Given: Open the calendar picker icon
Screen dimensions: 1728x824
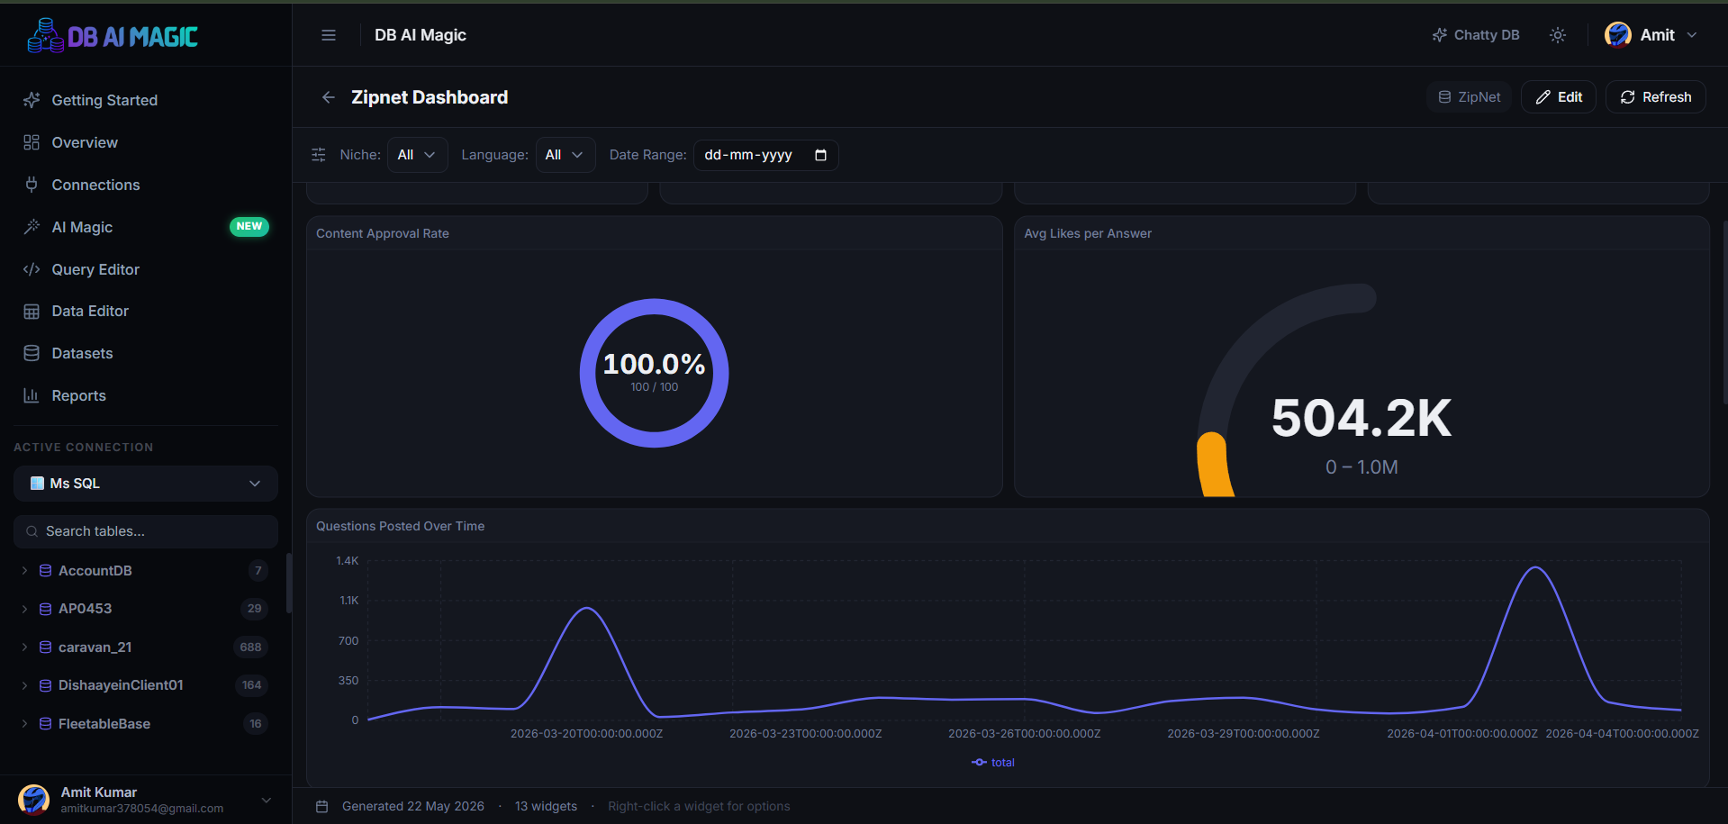Looking at the screenshot, I should pos(820,155).
